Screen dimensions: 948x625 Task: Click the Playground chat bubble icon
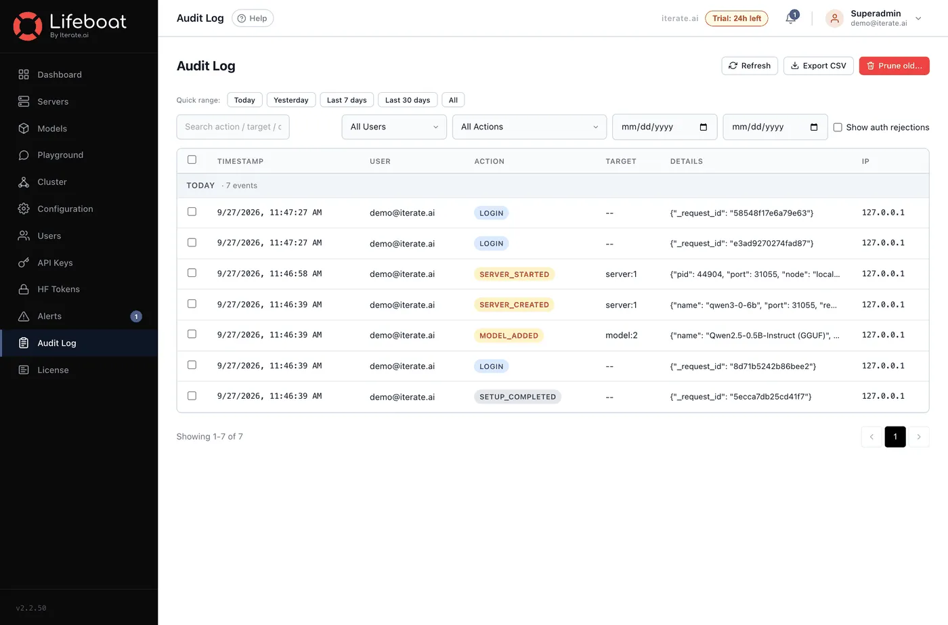24,155
